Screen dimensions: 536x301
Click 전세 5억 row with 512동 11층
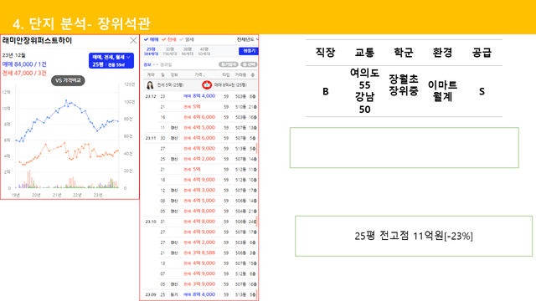tap(200, 169)
